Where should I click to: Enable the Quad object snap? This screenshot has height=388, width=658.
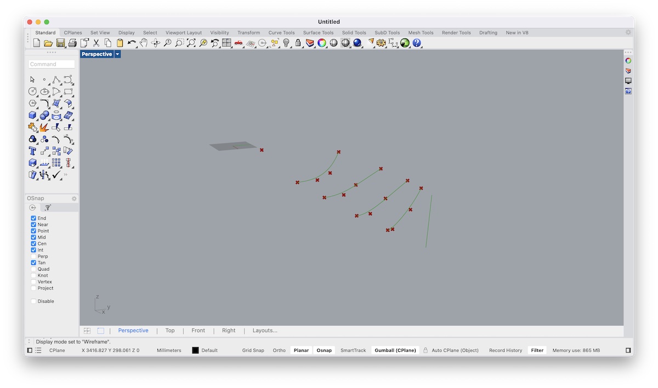33,269
